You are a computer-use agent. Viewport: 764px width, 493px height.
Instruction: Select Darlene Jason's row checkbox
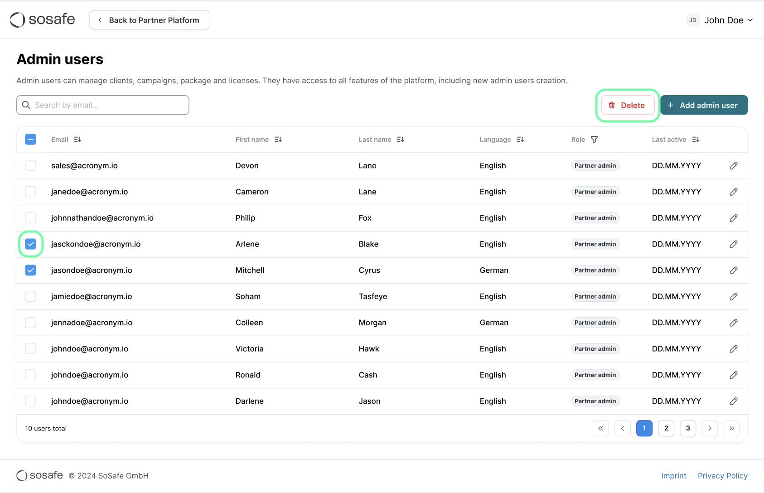coord(30,401)
